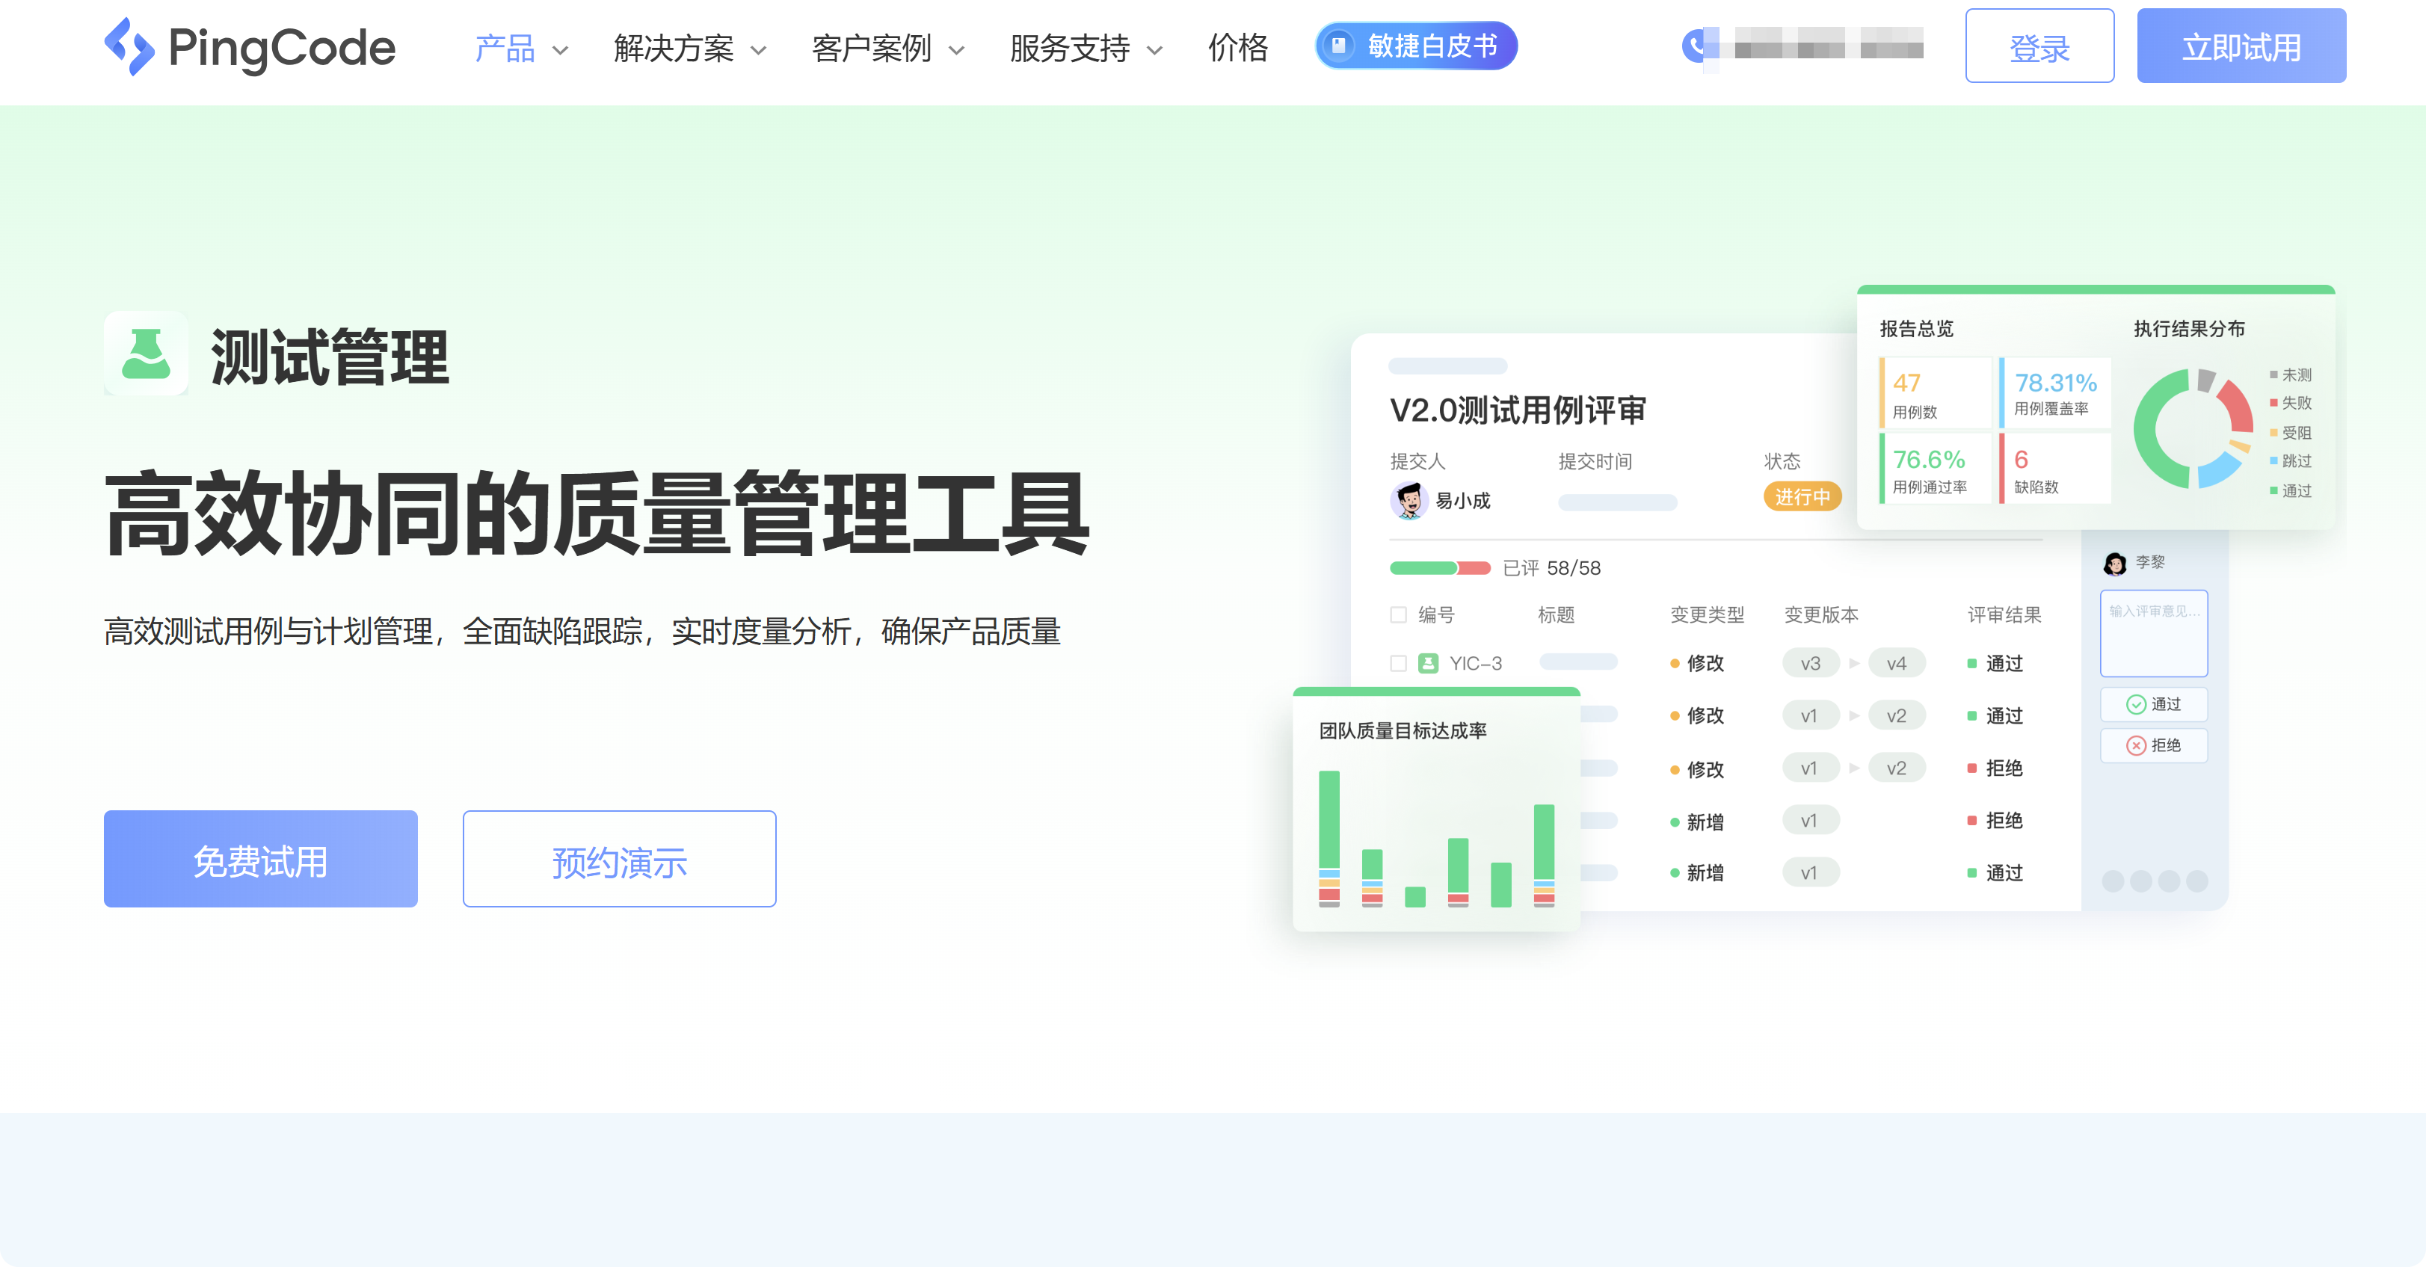The height and width of the screenshot is (1267, 2426).
Task: Click 李黎's avatar in the comment panel
Action: [2113, 562]
